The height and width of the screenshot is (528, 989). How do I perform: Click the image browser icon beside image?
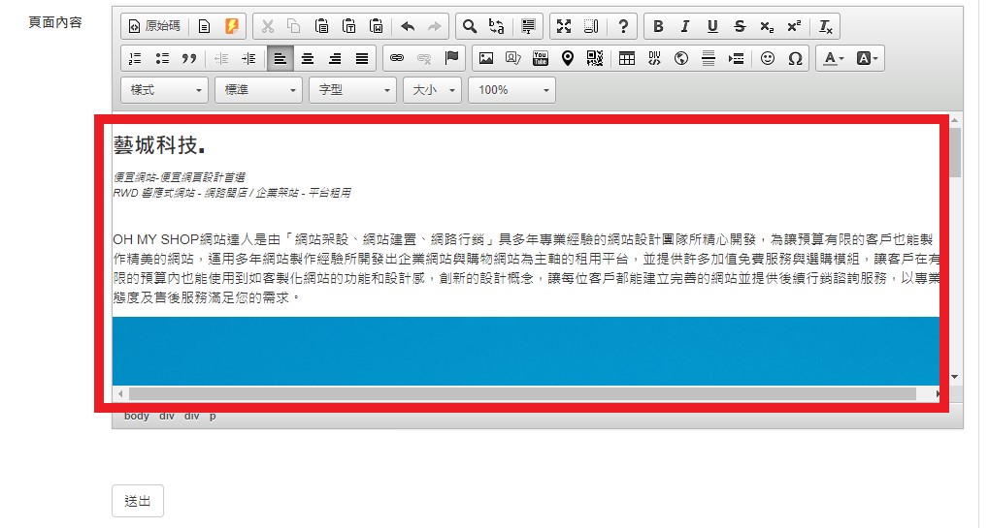click(x=512, y=58)
